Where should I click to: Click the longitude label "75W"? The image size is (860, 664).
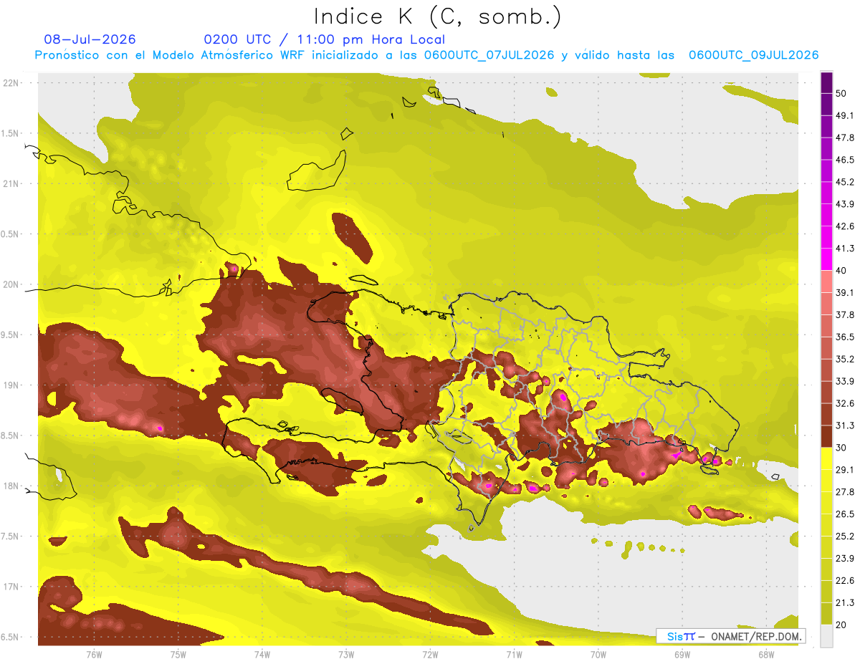178,655
